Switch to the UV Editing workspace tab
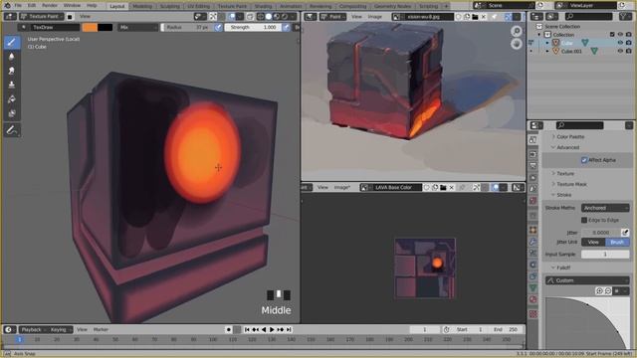637x358 pixels. tap(199, 6)
